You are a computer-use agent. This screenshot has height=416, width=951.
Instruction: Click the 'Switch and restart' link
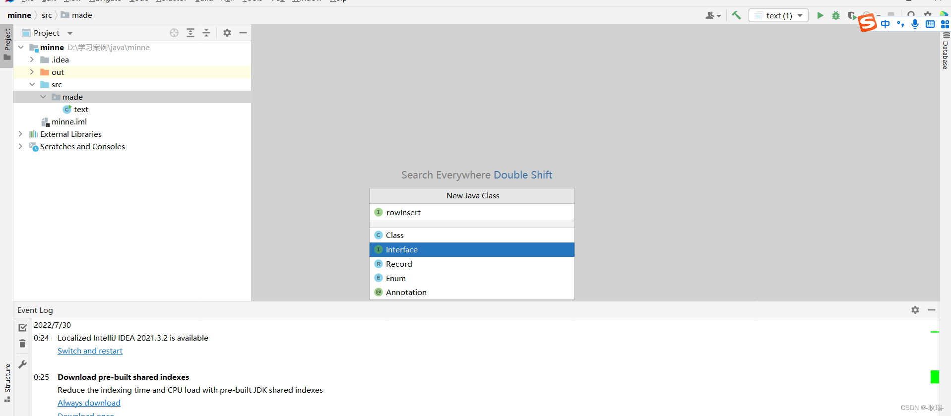coord(90,351)
